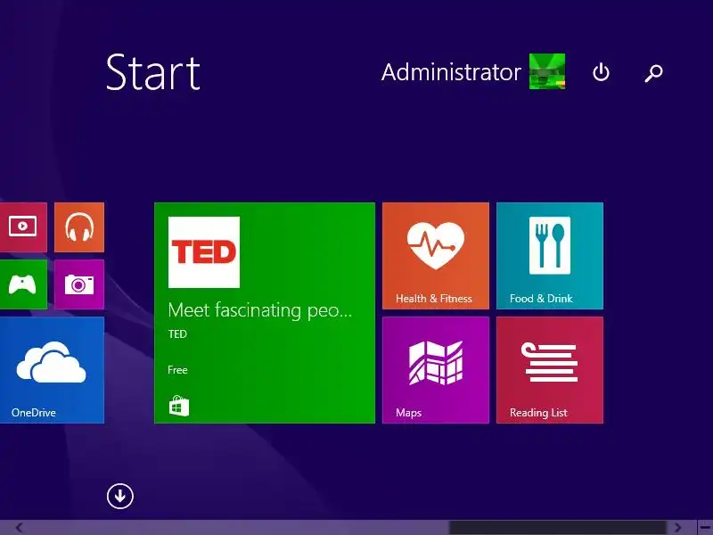Click the power options button
The width and height of the screenshot is (713, 535).
[601, 72]
